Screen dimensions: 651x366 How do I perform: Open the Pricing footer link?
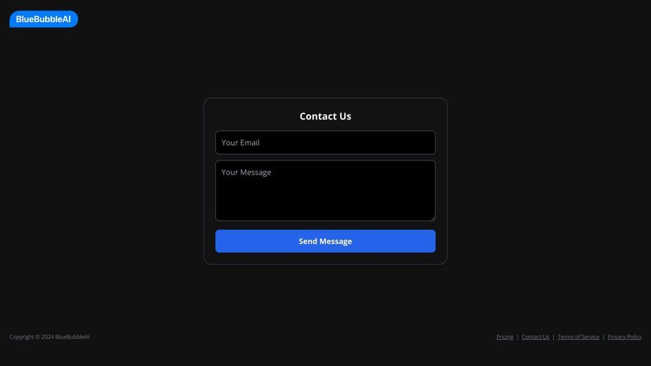(x=505, y=337)
